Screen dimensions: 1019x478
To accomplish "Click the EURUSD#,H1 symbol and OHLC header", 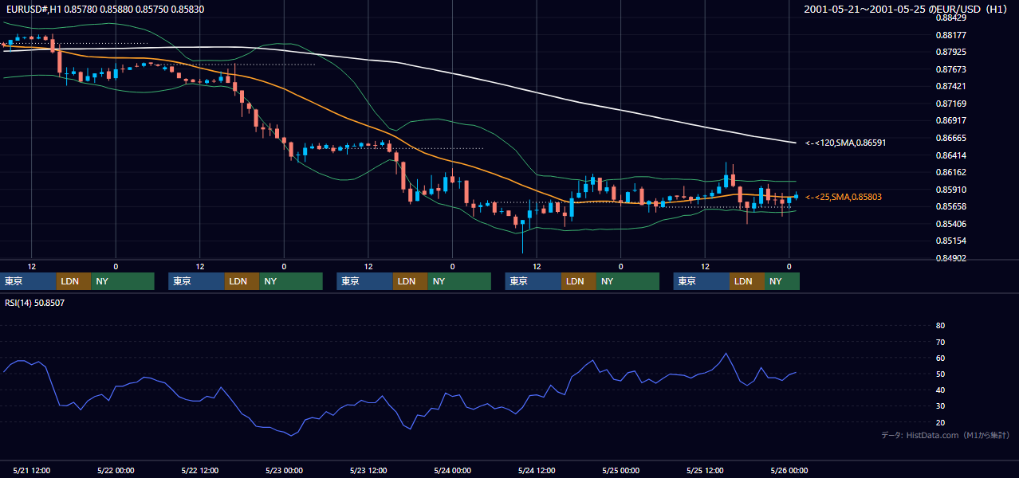I will (x=104, y=8).
